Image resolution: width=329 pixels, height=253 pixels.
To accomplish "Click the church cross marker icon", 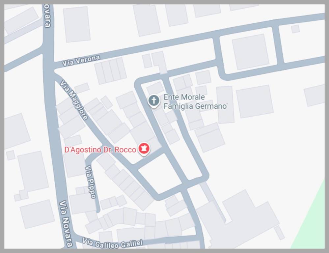I will click(154, 101).
